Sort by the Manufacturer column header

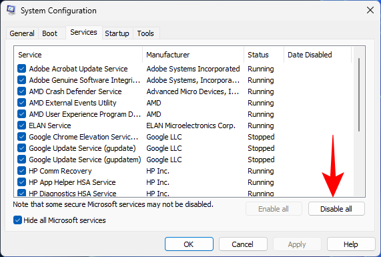194,55
